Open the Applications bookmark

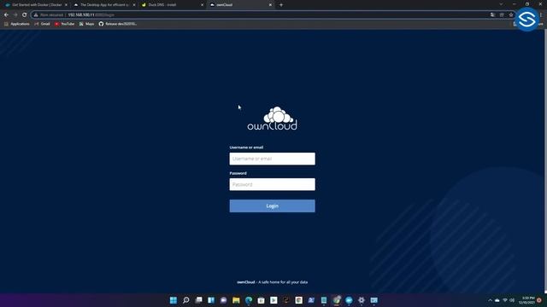(17, 24)
